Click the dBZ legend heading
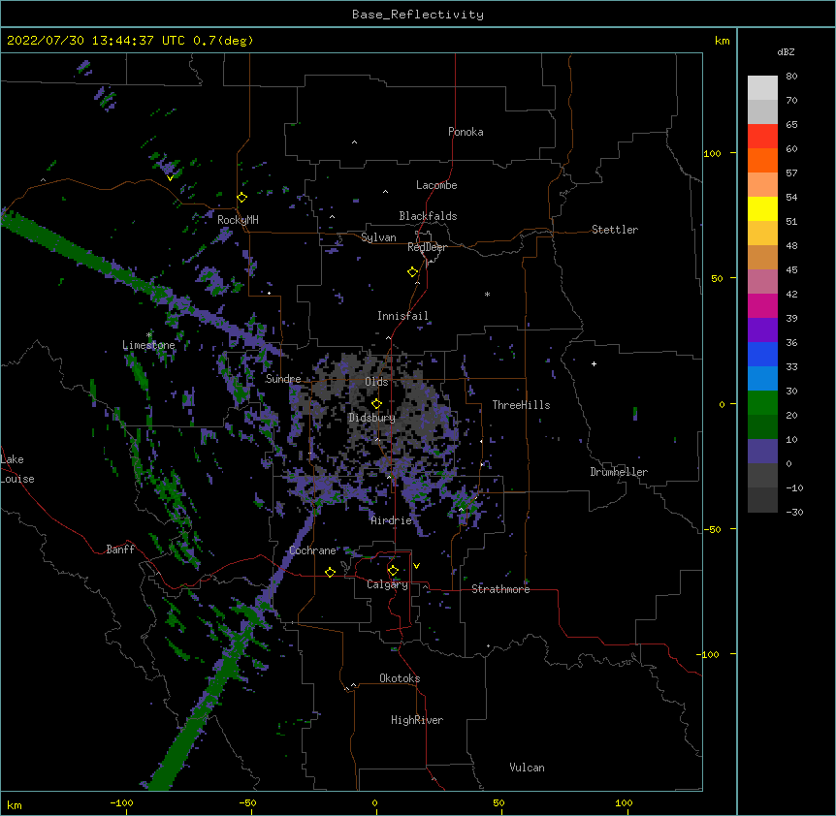Viewport: 836px width, 816px height. tap(786, 51)
